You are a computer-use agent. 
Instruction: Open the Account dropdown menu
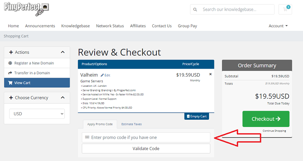(278, 26)
